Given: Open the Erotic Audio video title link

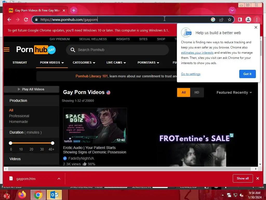Looking at the screenshot, I should pyautogui.click(x=95, y=150).
